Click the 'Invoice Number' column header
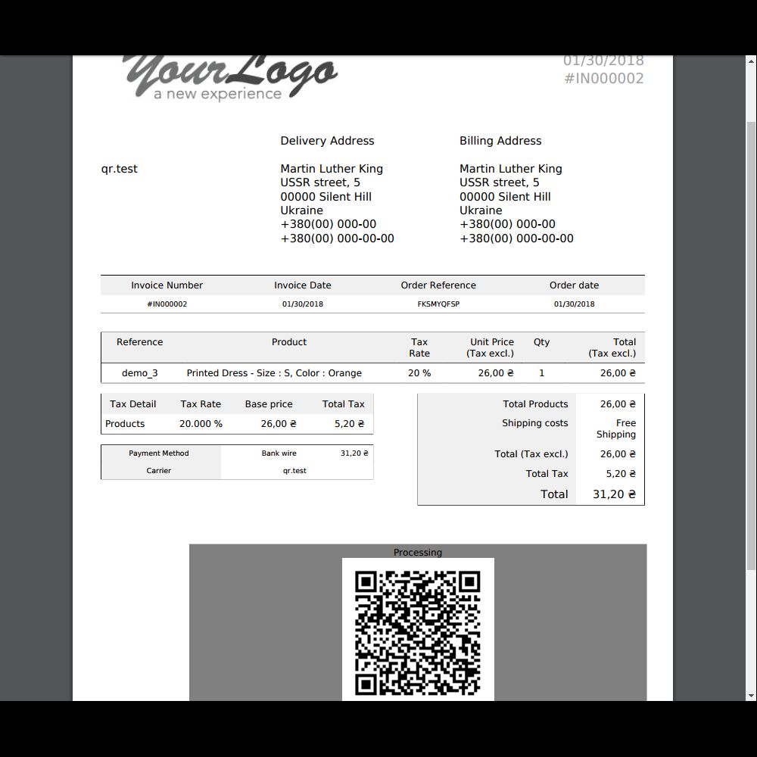Viewport: 757px width, 757px height. point(167,285)
